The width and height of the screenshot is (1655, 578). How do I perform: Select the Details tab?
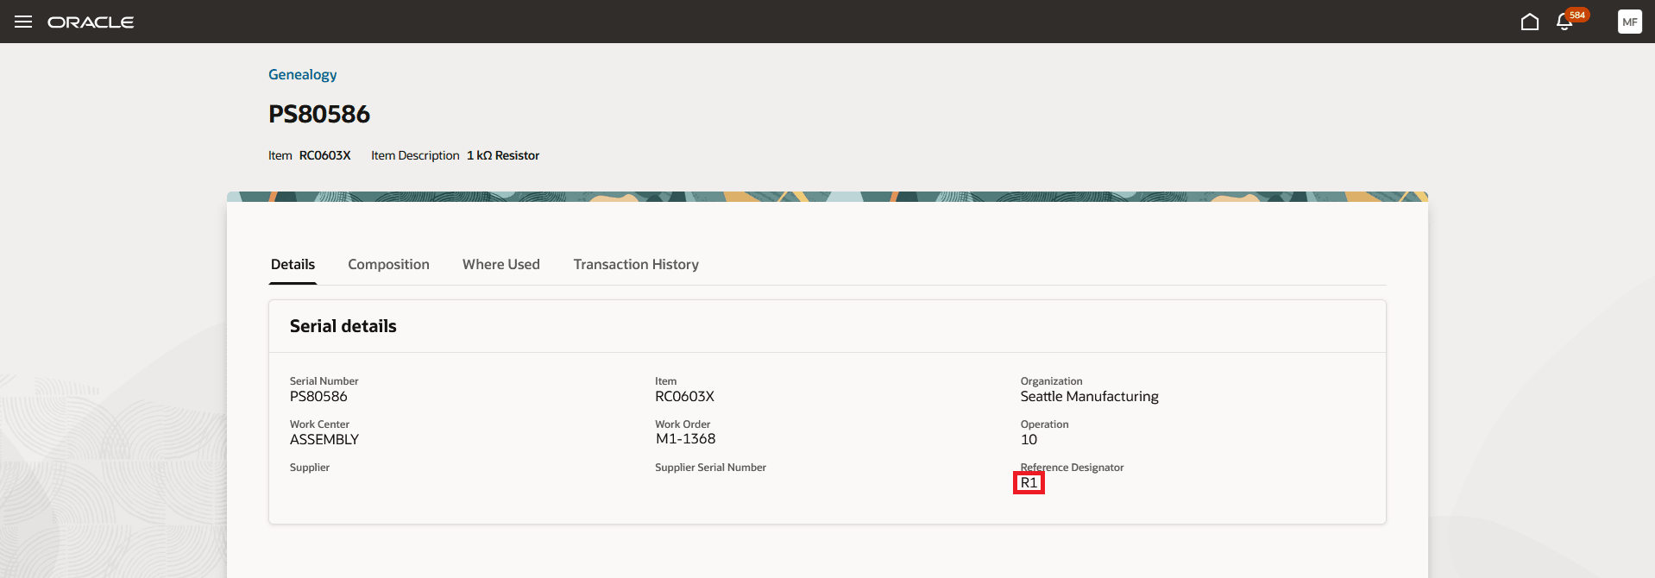point(293,265)
